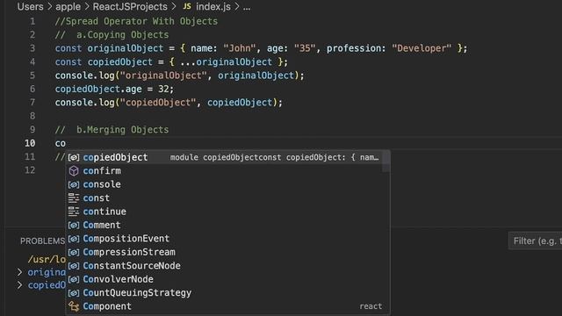Focus the Filter input in the panel
562x316 pixels.
pos(536,241)
